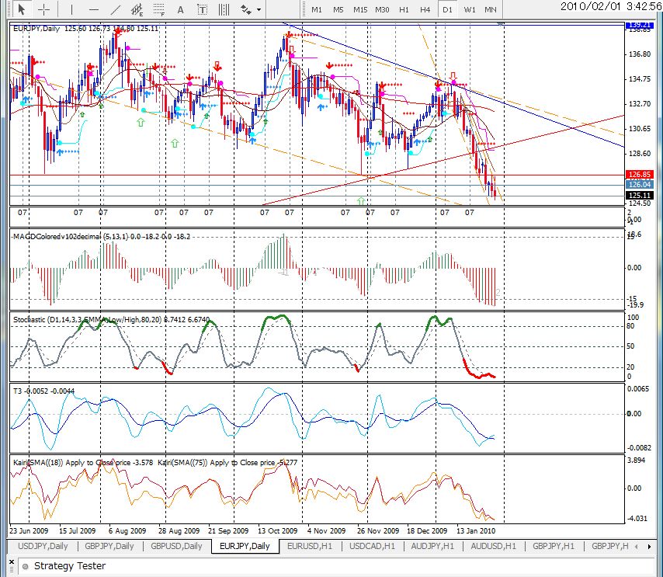Click the 26 Nov 2009 date label
This screenshot has height=577, width=663.
[x=378, y=530]
